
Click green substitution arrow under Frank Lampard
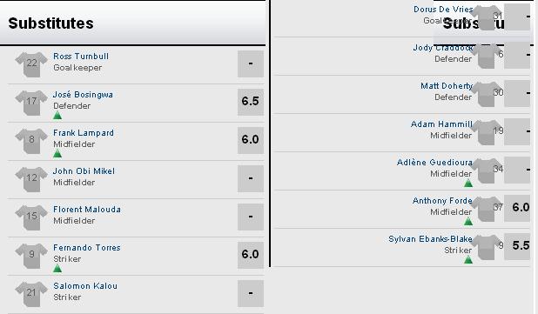(57, 154)
